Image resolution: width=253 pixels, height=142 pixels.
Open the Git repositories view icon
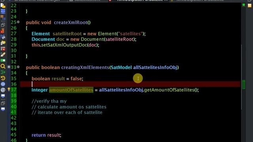coord(3,43)
